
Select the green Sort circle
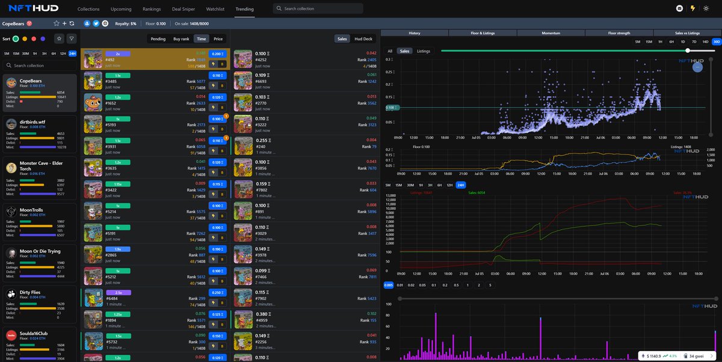(x=16, y=38)
